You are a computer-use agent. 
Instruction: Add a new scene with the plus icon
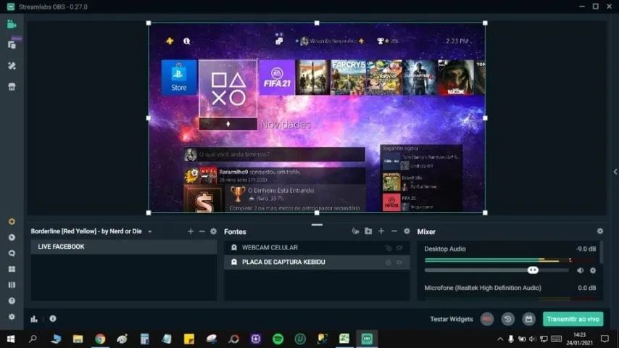click(191, 231)
